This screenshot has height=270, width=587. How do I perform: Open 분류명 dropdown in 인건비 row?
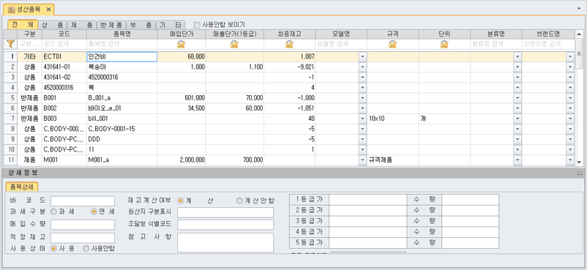(517, 56)
